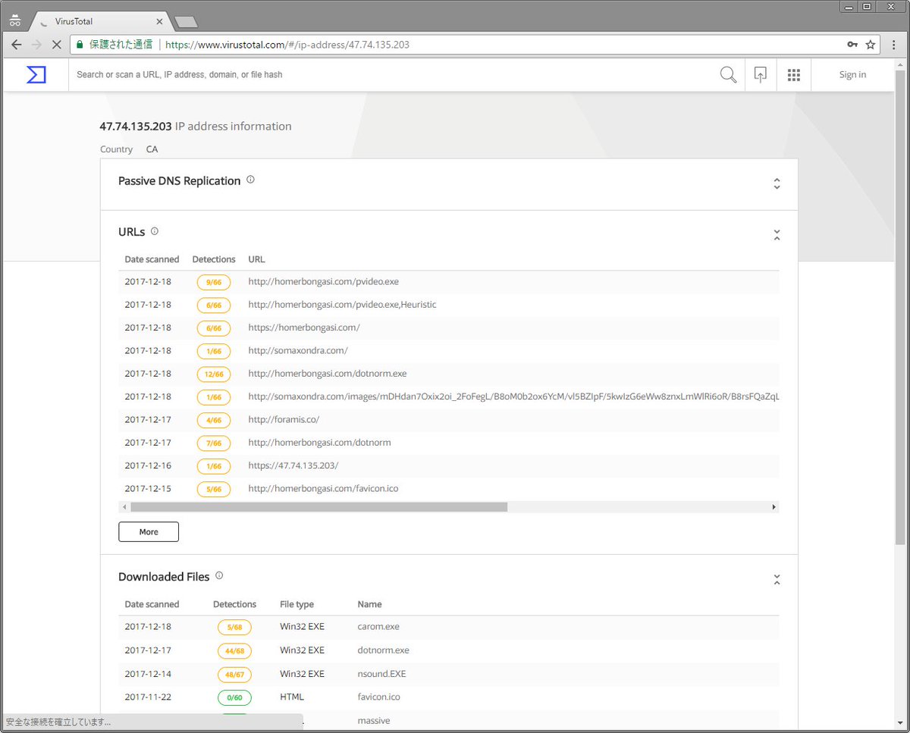Click the URLs table scroll right arrow
Screen dimensions: 910x733
pos(773,506)
